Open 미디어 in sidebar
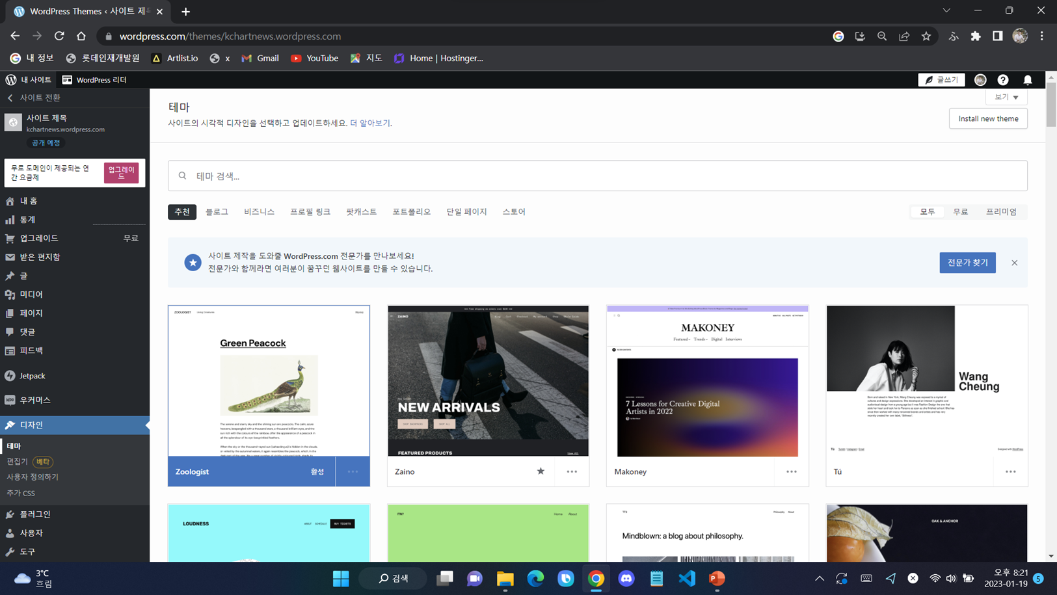This screenshot has width=1057, height=595. 75,294
